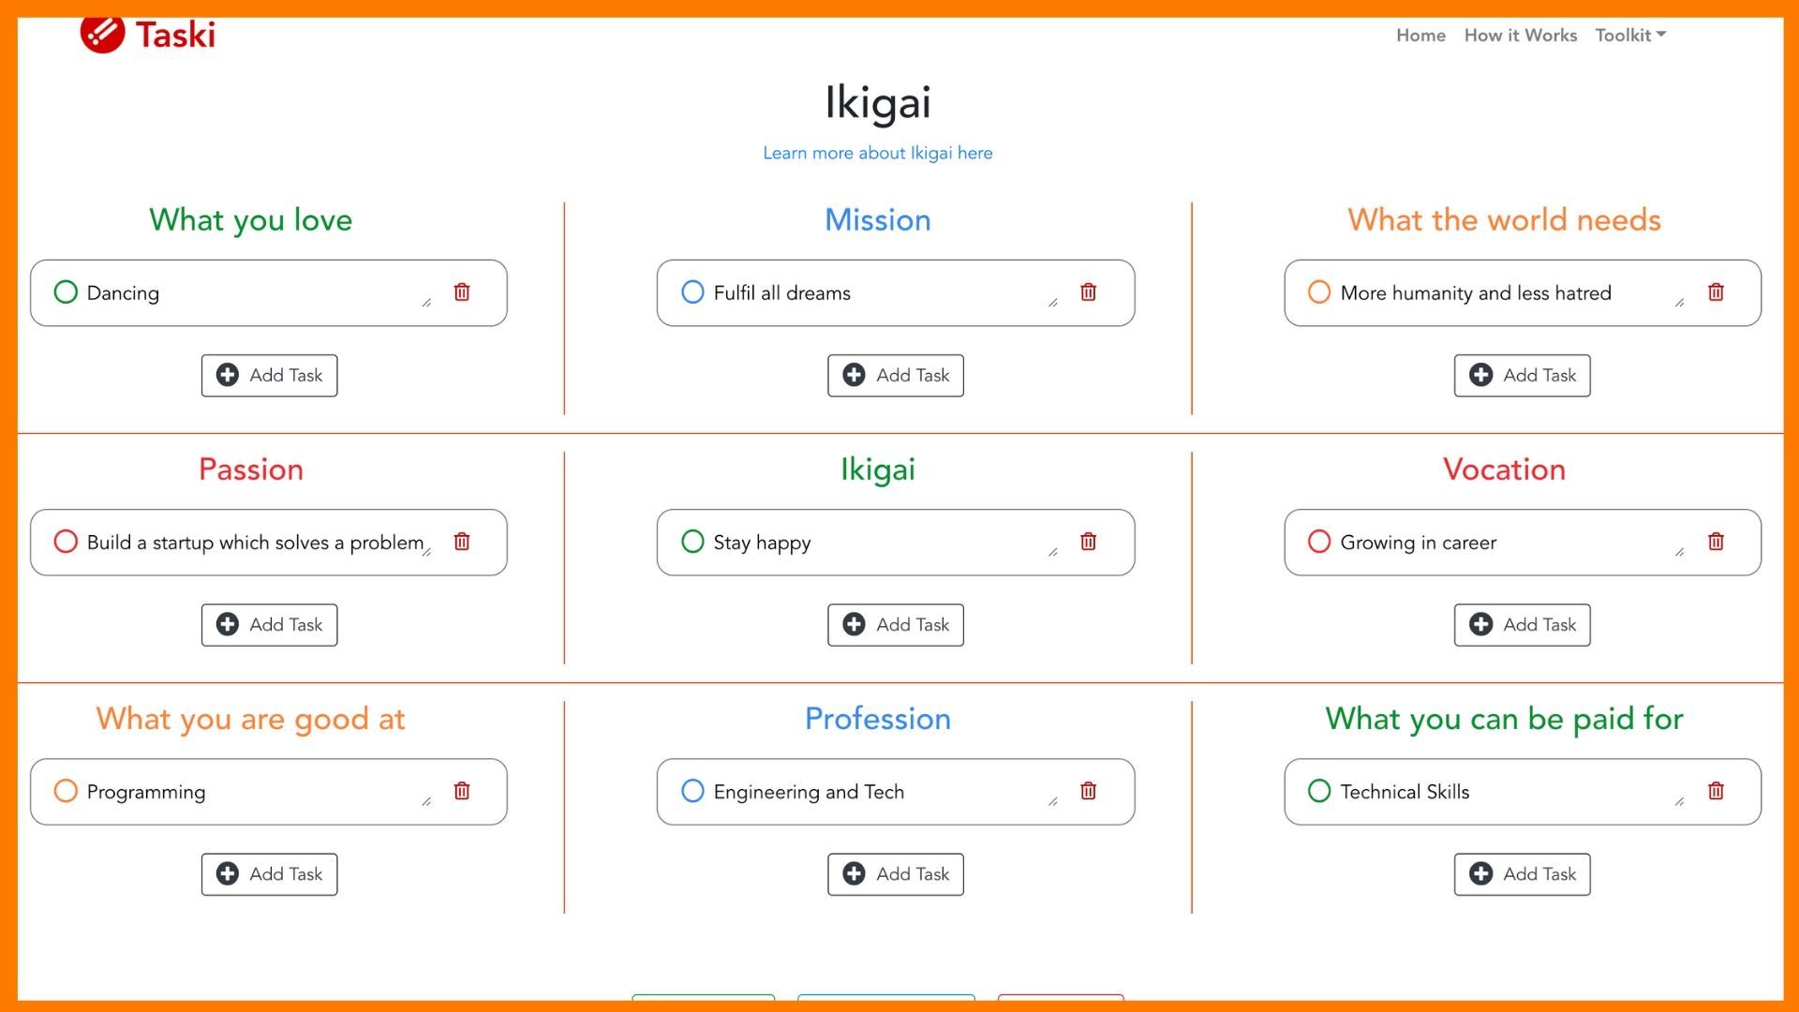Open the How it Works page

click(1520, 36)
